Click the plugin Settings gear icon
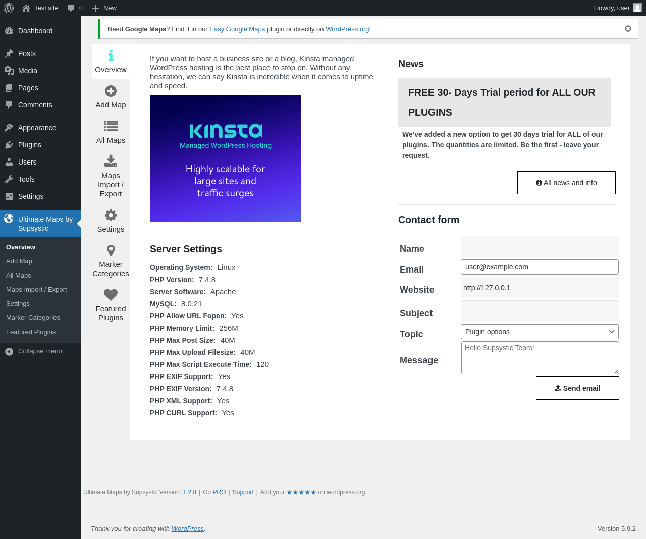The image size is (646, 539). click(x=111, y=215)
